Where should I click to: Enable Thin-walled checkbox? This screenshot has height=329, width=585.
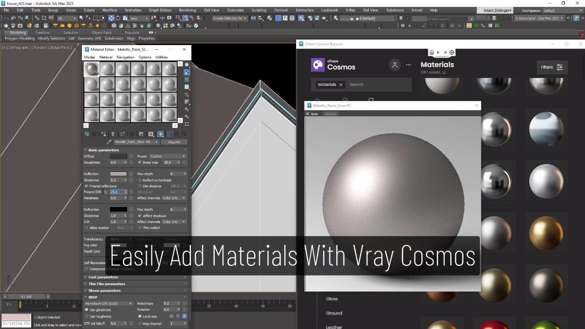point(139,228)
